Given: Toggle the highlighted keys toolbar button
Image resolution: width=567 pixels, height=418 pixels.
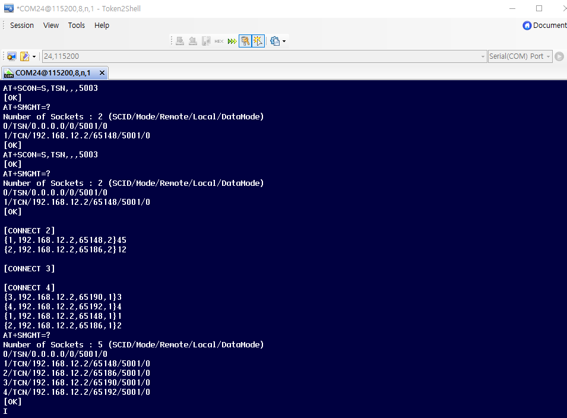Looking at the screenshot, I should [245, 41].
